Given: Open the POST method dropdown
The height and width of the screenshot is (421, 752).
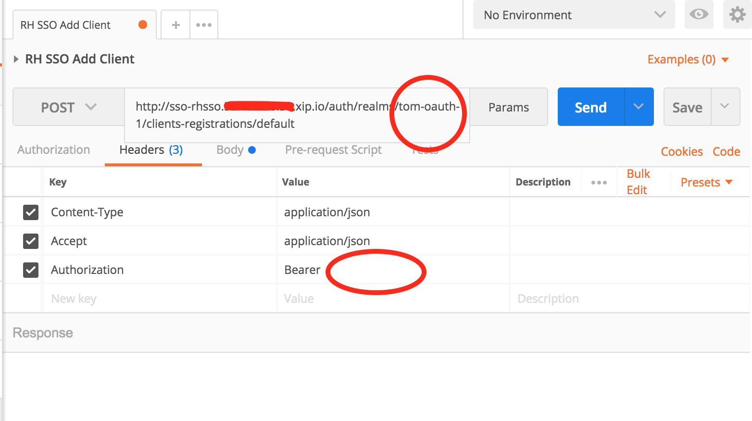Looking at the screenshot, I should [69, 107].
